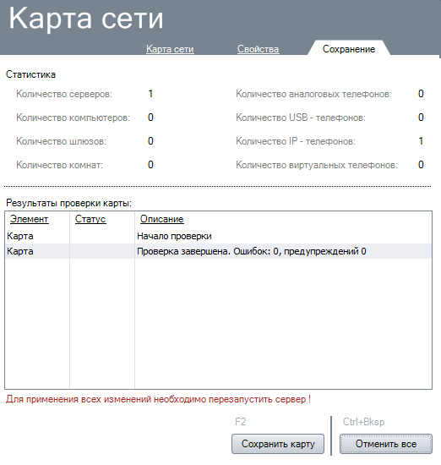Open the Свойства tab

click(x=259, y=49)
